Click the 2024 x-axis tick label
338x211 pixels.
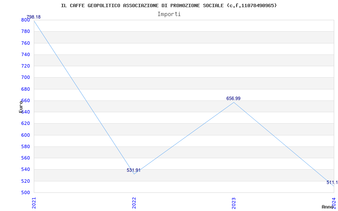tap(334, 203)
